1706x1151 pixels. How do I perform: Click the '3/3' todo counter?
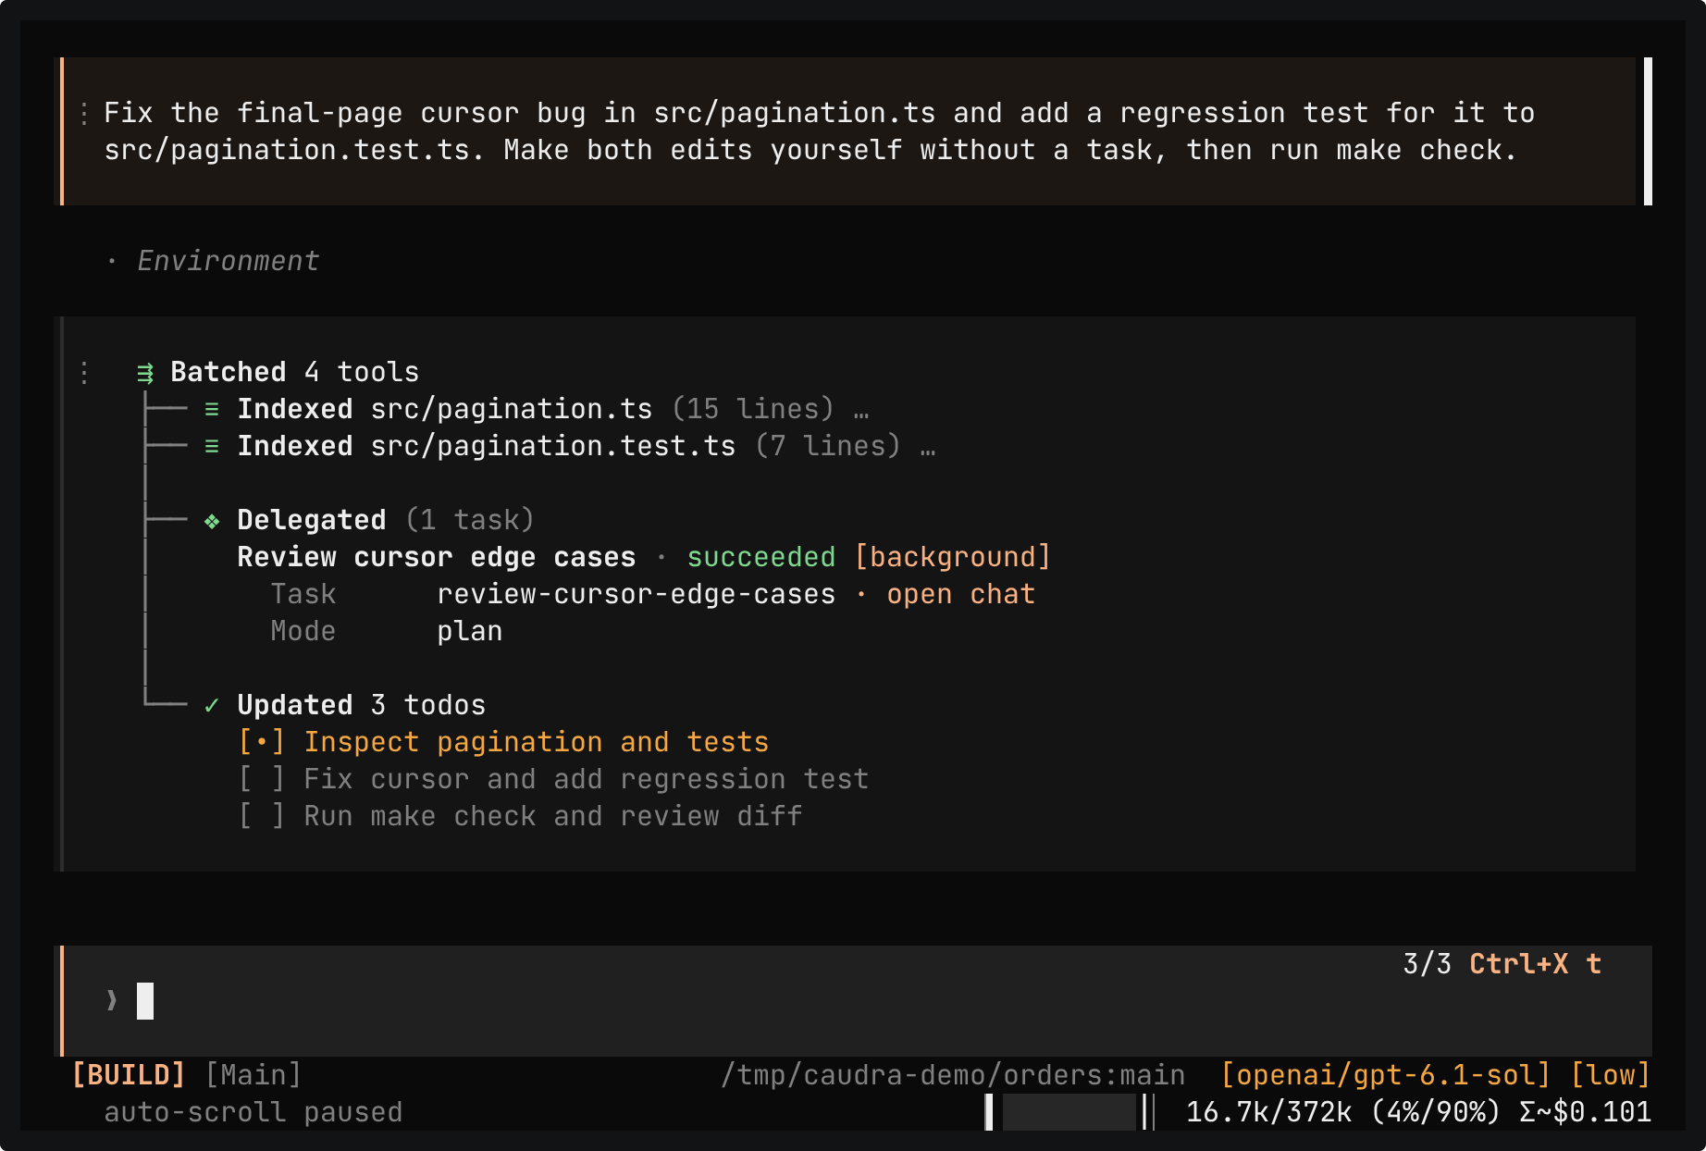point(1427,964)
